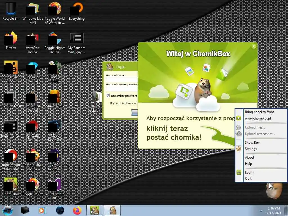Launch the Firefox desktop shortcut
The height and width of the screenshot is (216, 288).
pyautogui.click(x=11, y=40)
